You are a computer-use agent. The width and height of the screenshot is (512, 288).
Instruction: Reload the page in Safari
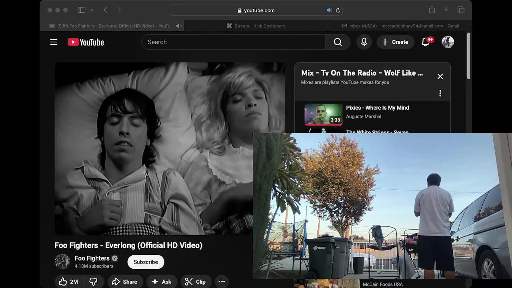[x=338, y=10]
